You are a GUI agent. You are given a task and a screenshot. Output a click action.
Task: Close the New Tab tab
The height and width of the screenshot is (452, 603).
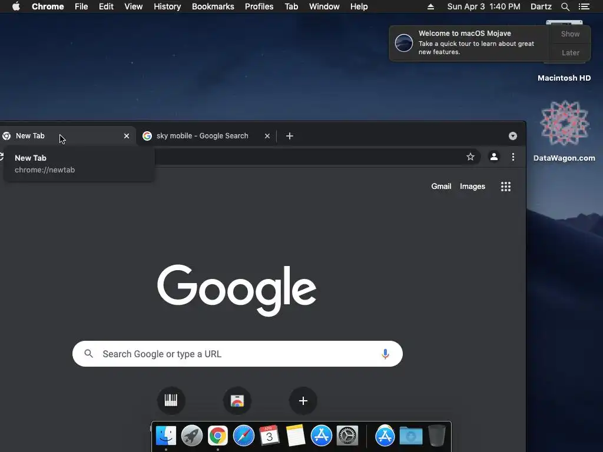(x=127, y=136)
